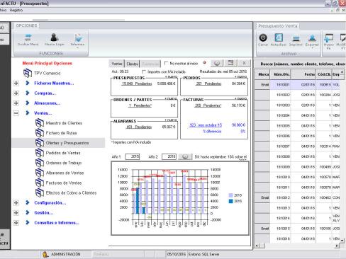
Task: Open Presupuestos Pendientes link
Action: 137,84
